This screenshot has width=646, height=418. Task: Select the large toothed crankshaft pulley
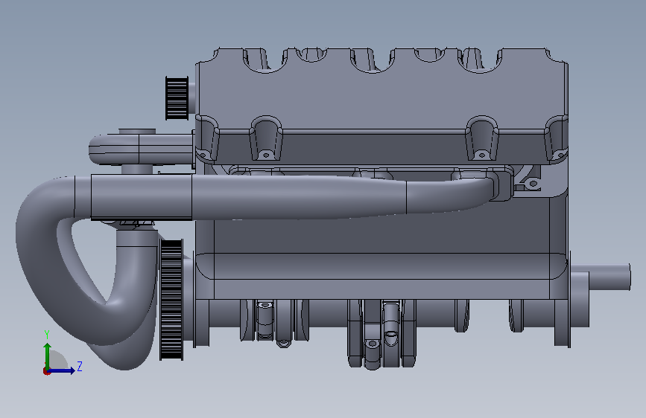[171, 300]
